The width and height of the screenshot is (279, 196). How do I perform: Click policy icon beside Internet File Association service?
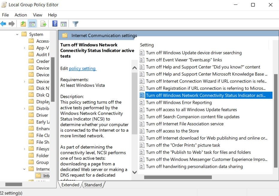[x=142, y=124]
